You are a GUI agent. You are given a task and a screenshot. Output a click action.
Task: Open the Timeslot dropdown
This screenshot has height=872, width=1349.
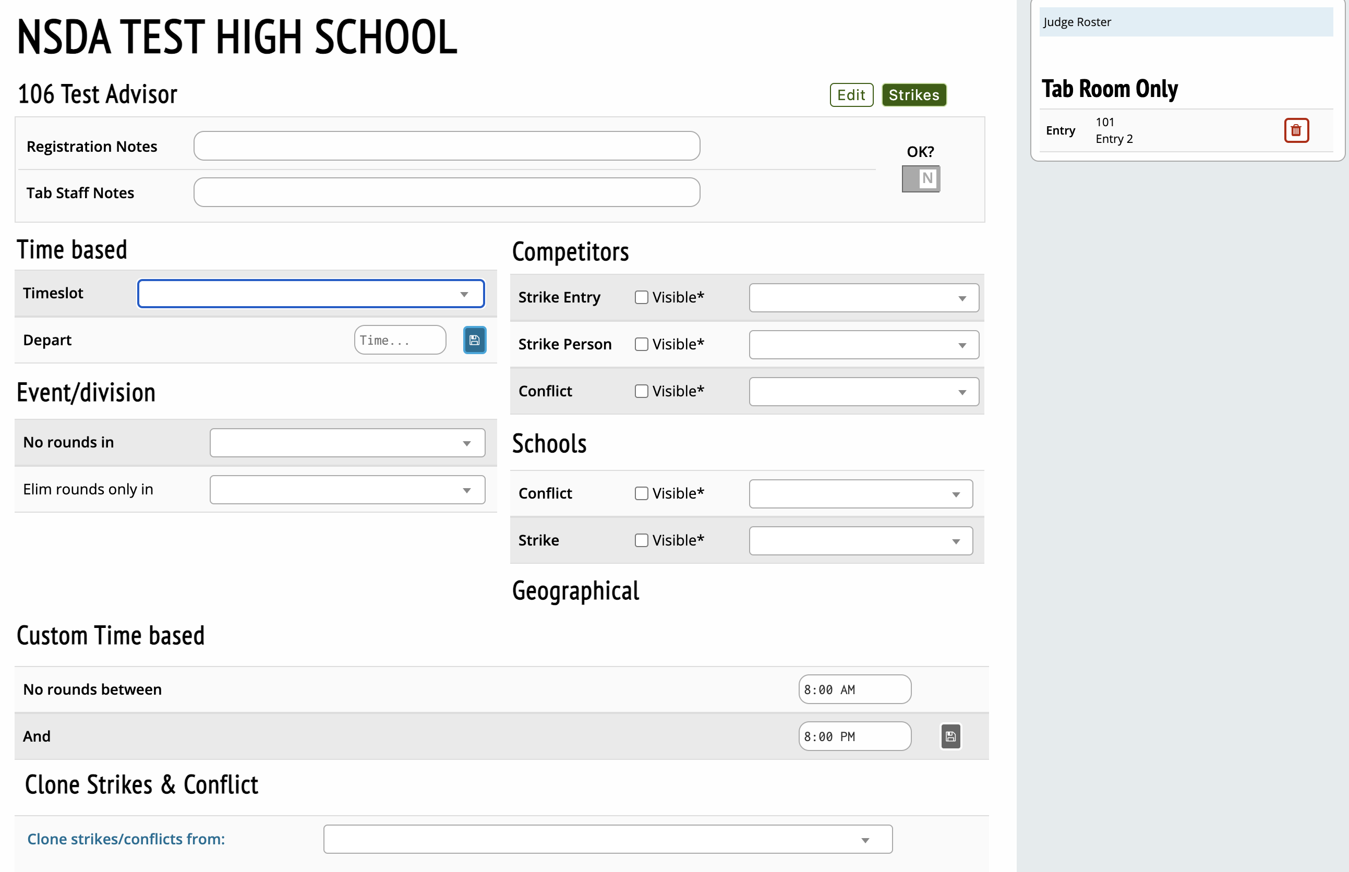coord(311,294)
